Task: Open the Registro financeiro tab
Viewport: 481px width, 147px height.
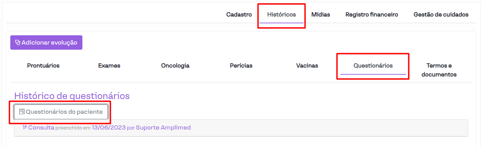Action: [372, 15]
